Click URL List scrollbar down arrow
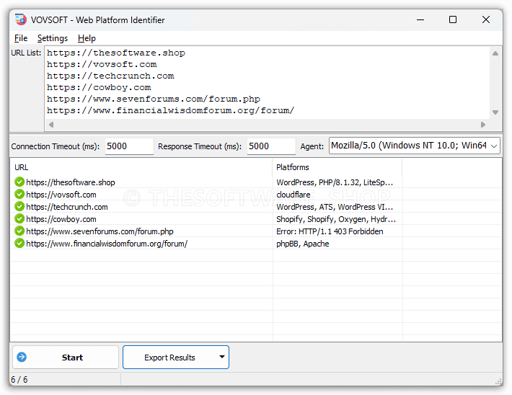This screenshot has height=395, width=512. pyautogui.click(x=495, y=112)
